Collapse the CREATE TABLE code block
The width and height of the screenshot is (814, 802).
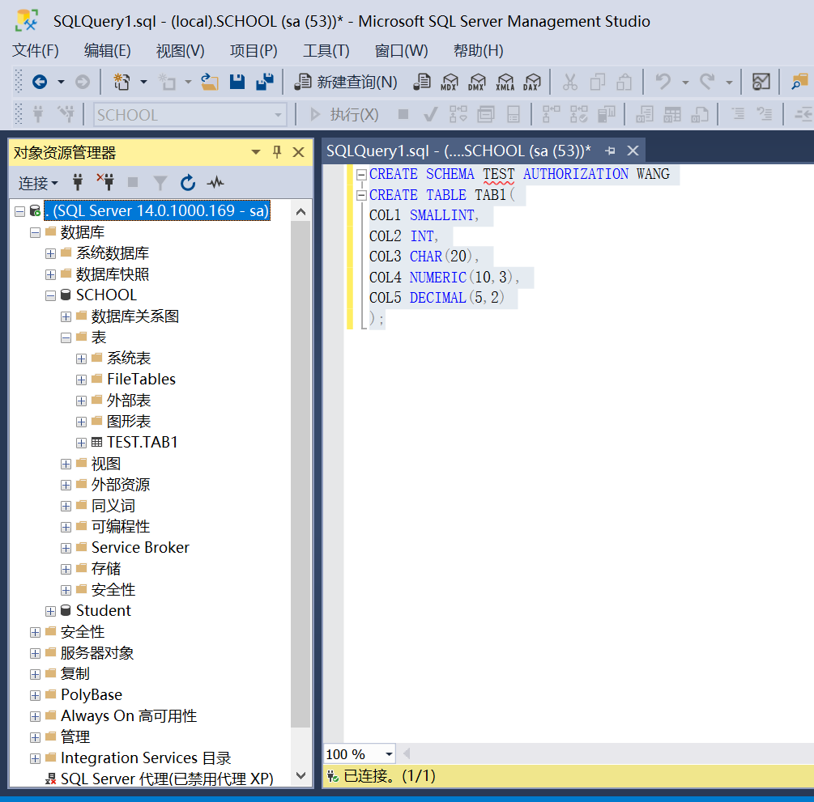pos(362,195)
